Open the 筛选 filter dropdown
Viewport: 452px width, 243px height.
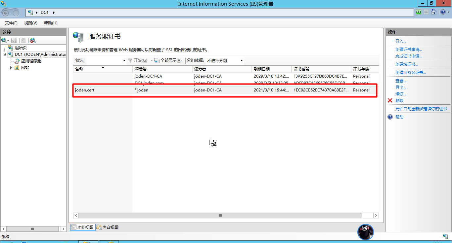click(x=124, y=61)
